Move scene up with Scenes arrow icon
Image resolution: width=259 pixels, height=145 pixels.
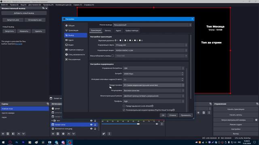pyautogui.click(x=19, y=134)
